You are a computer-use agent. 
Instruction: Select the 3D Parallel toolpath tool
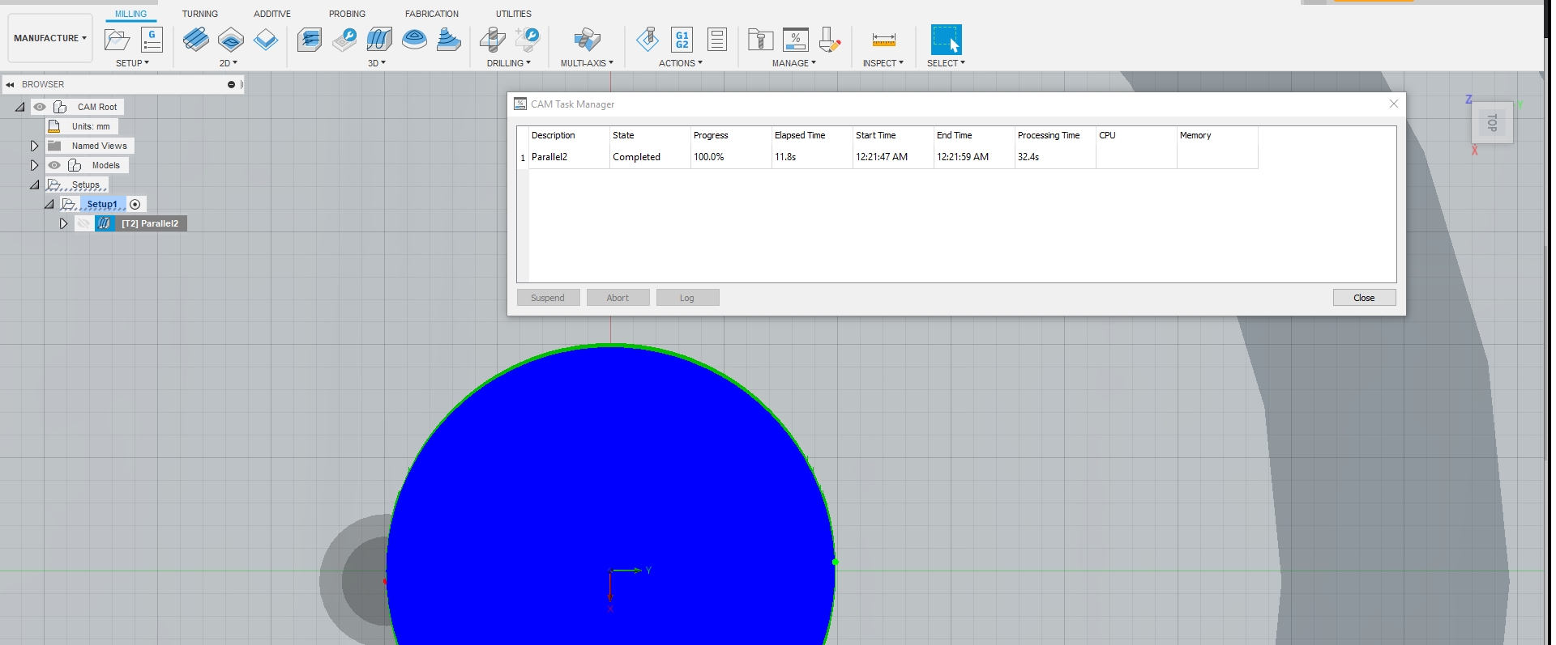(x=379, y=40)
